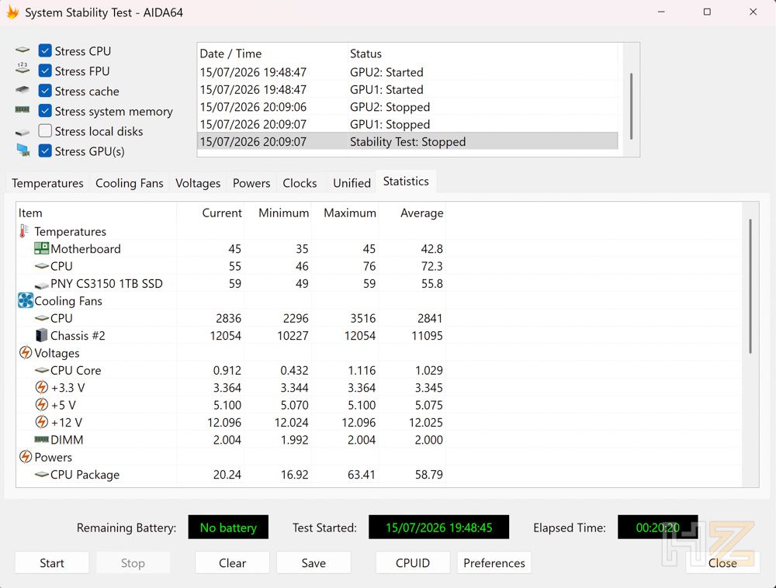Click the chip icon beside CPU Package
This screenshot has height=588, width=776.
pyautogui.click(x=42, y=474)
